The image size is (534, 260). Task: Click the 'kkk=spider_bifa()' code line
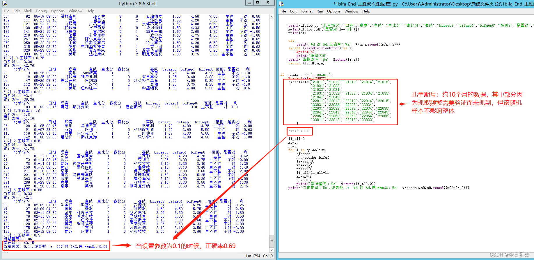313,158
